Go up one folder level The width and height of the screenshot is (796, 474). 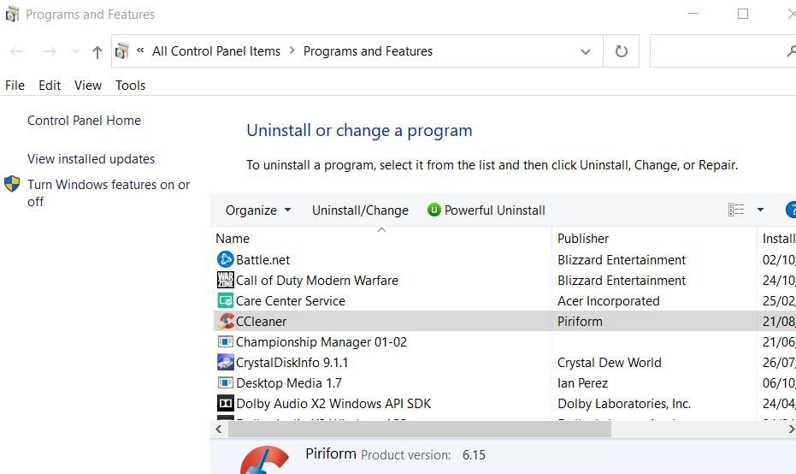97,51
